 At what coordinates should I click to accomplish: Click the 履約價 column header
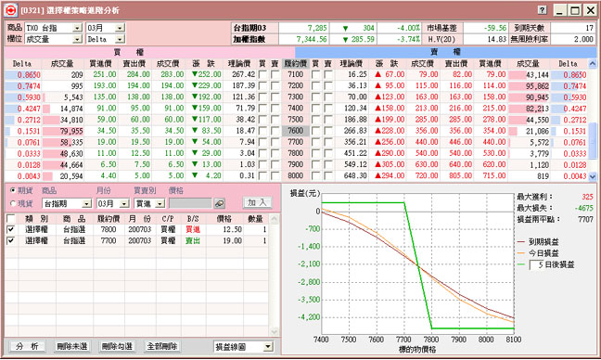[296, 64]
